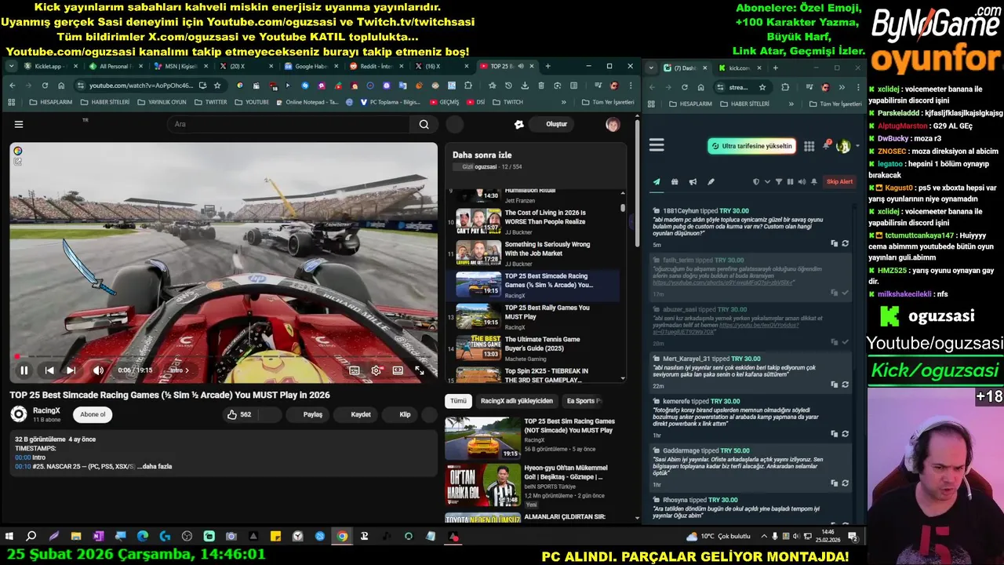Subscribe with the 'Abone ol' button
The height and width of the screenshot is (565, 1004).
coord(93,414)
